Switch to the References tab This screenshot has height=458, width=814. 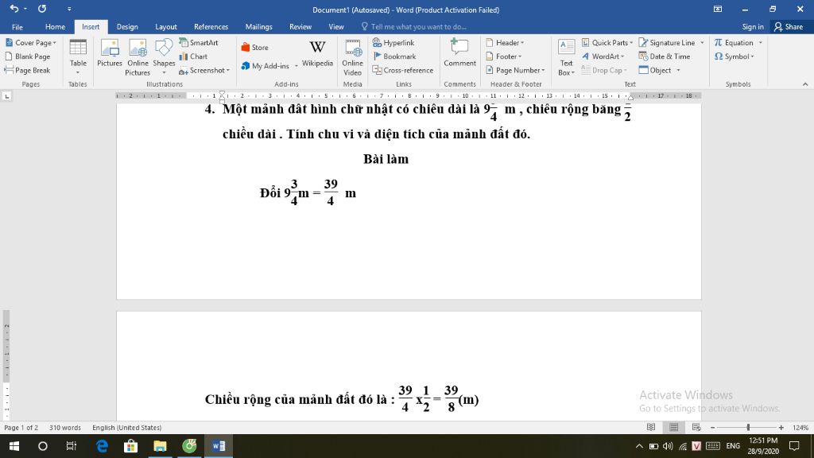pos(211,27)
